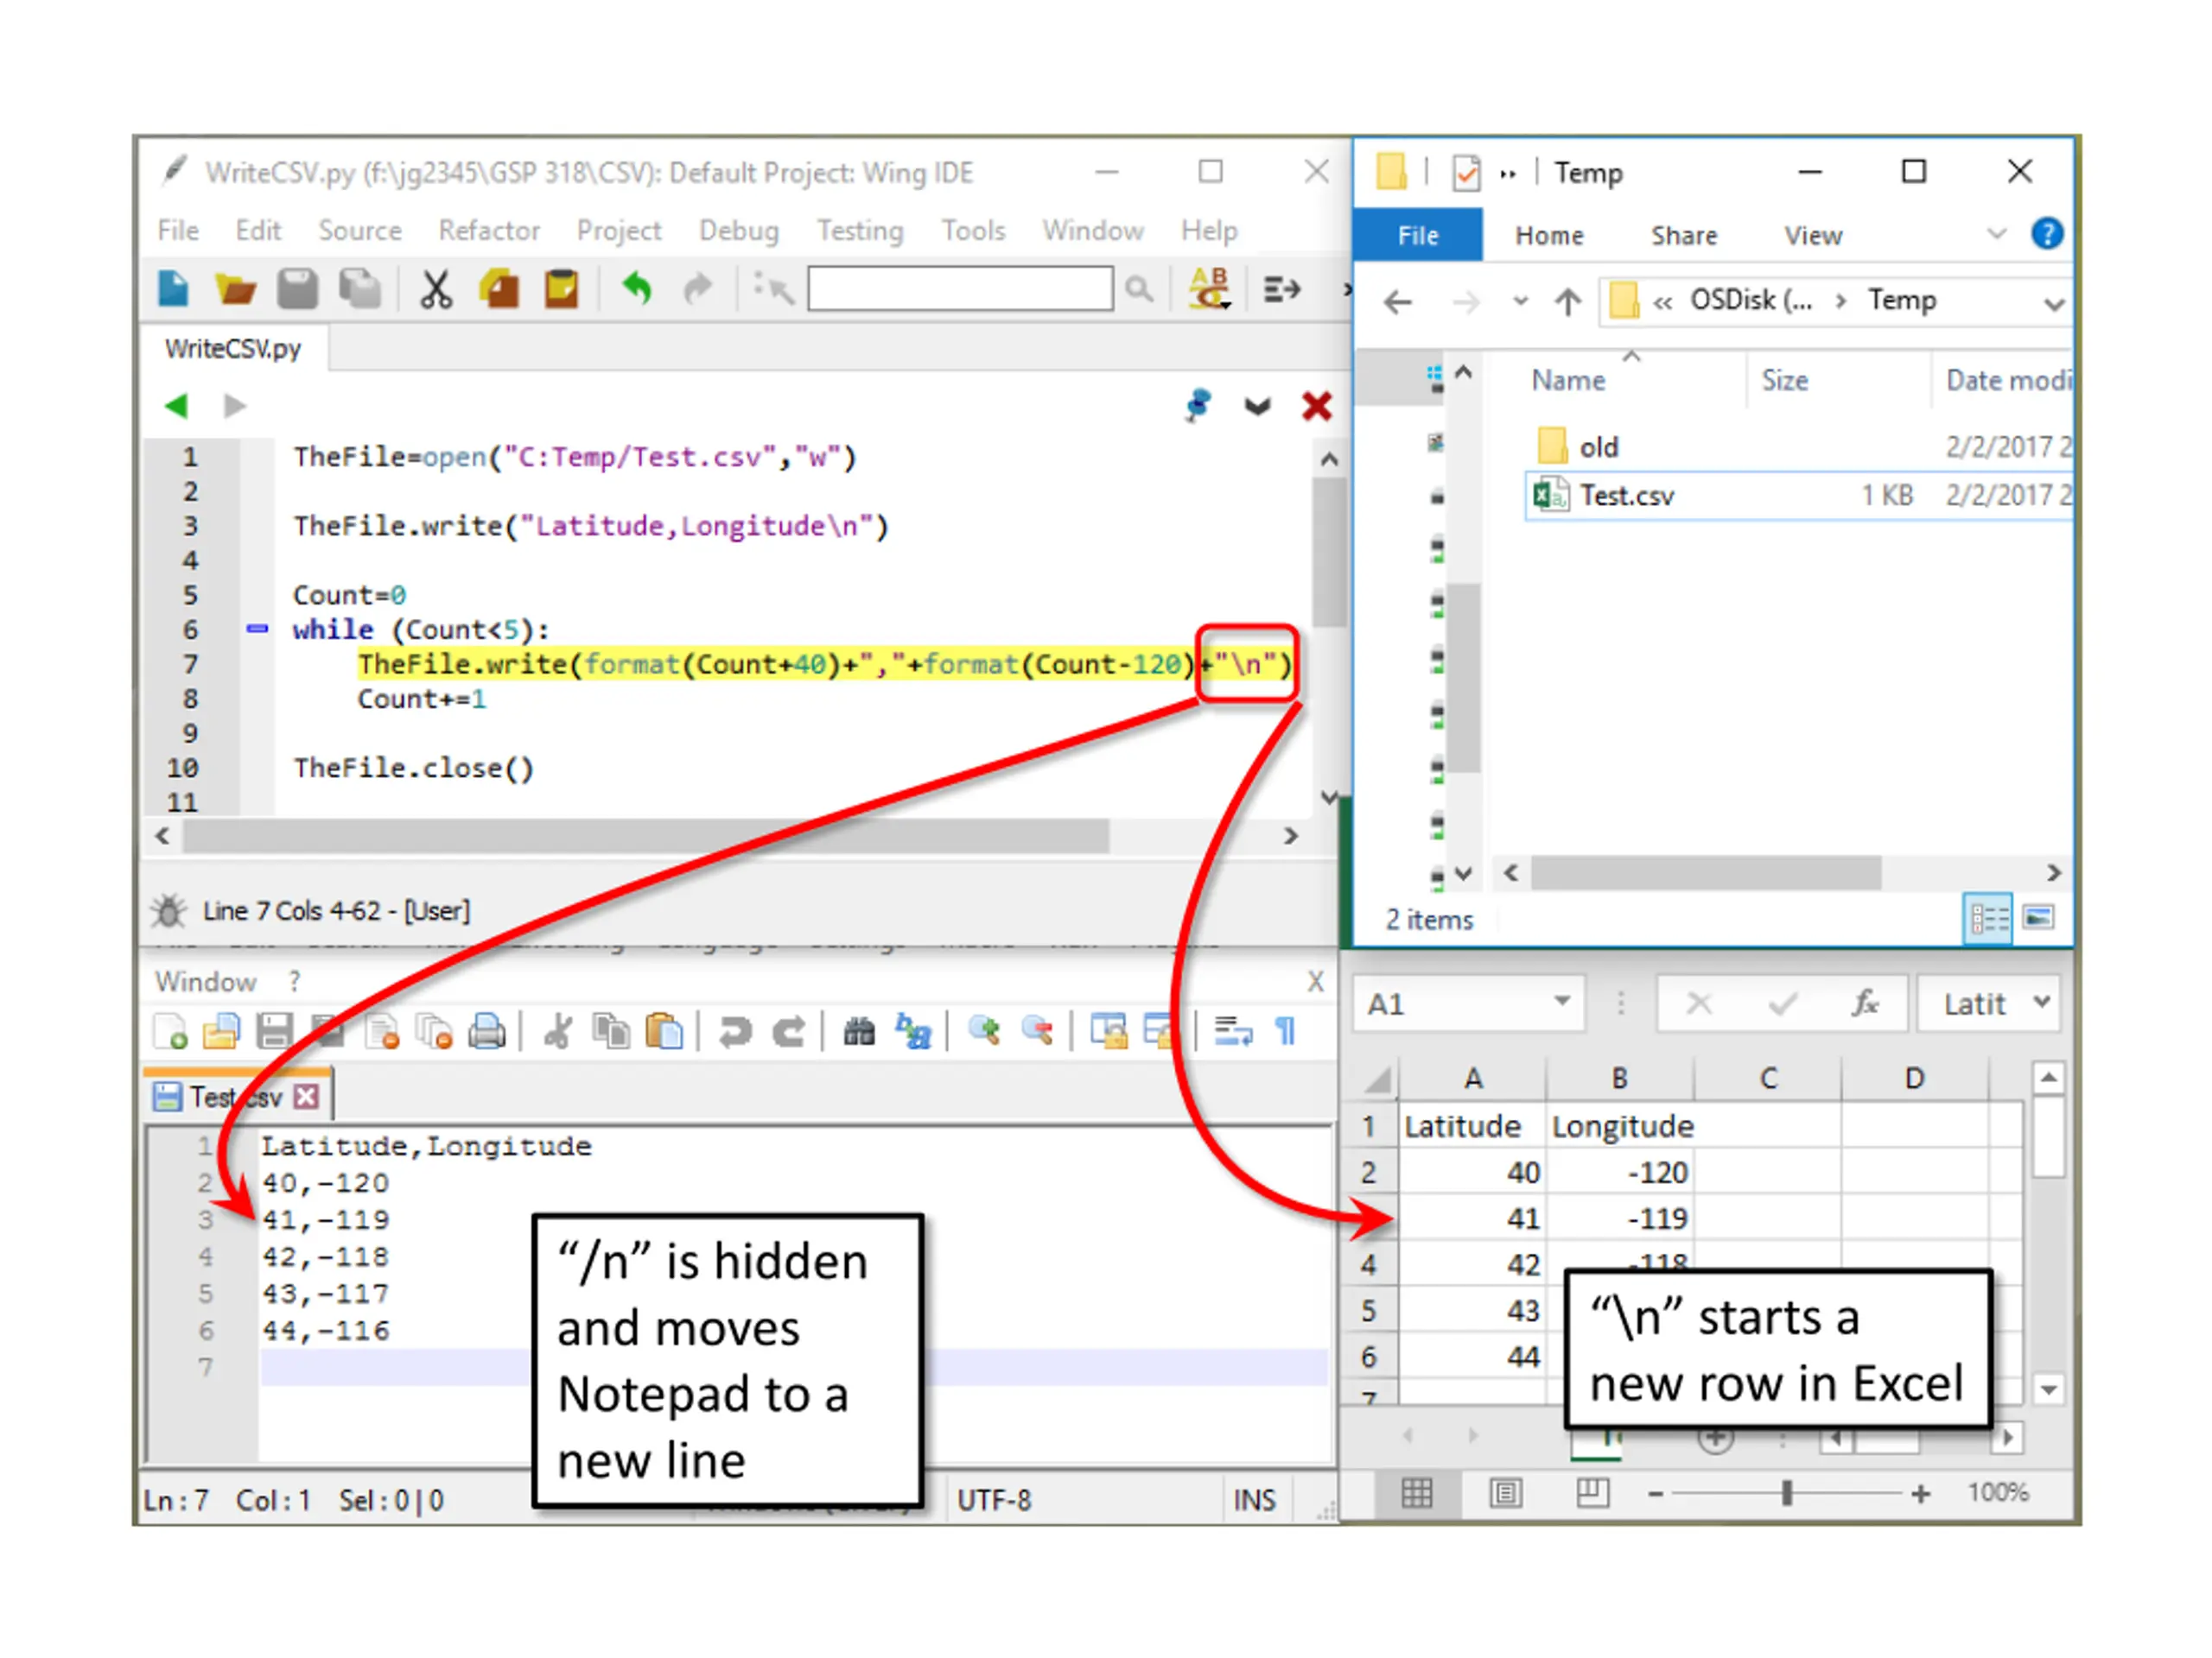Click the magnifier search icon in Wing IDE
The image size is (2212, 1658).
(1138, 290)
